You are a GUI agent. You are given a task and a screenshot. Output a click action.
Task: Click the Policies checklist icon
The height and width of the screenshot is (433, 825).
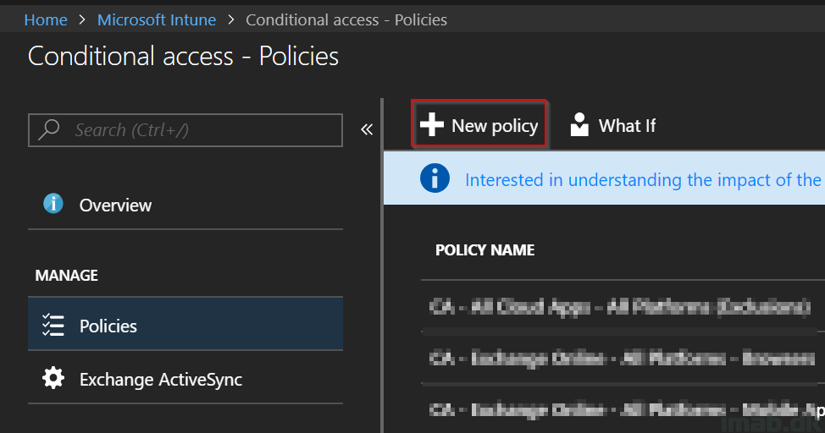(53, 325)
